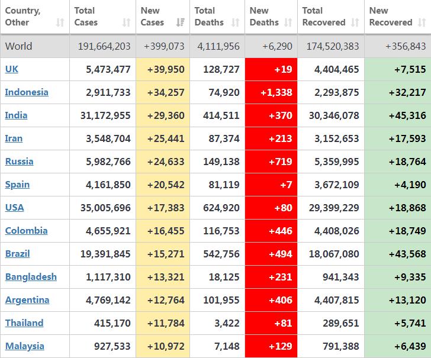Click the World summary row label

point(18,46)
